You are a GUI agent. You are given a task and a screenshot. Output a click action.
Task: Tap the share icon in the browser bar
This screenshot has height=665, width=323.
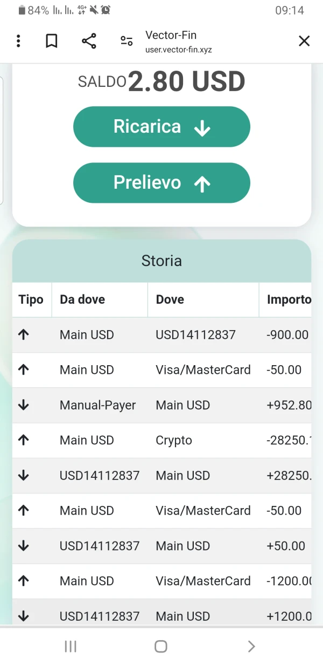click(x=89, y=41)
